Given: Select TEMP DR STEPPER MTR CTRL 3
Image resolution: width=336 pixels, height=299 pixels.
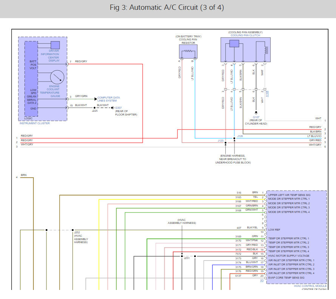Looking at the screenshot, I should tap(289, 247).
